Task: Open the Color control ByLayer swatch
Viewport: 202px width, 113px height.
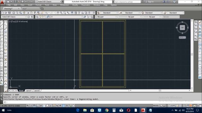Action: click(106, 17)
